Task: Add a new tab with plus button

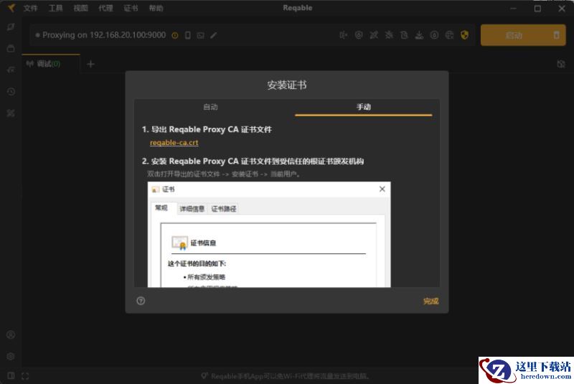Action: point(90,64)
